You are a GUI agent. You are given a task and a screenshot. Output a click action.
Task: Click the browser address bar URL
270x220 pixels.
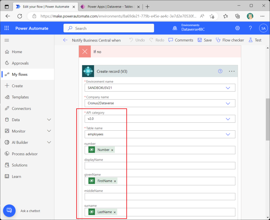[x=118, y=16]
